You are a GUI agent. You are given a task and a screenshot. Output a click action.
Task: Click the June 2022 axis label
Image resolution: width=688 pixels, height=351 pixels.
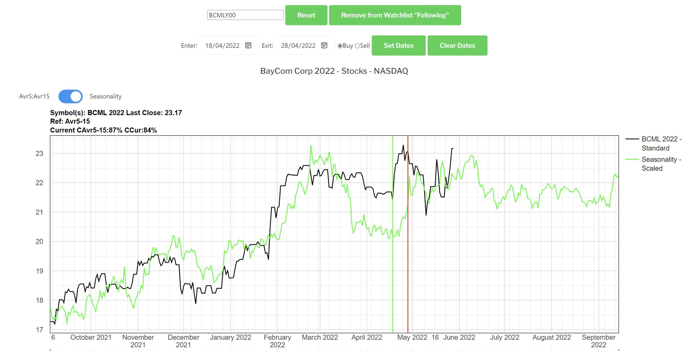point(459,337)
